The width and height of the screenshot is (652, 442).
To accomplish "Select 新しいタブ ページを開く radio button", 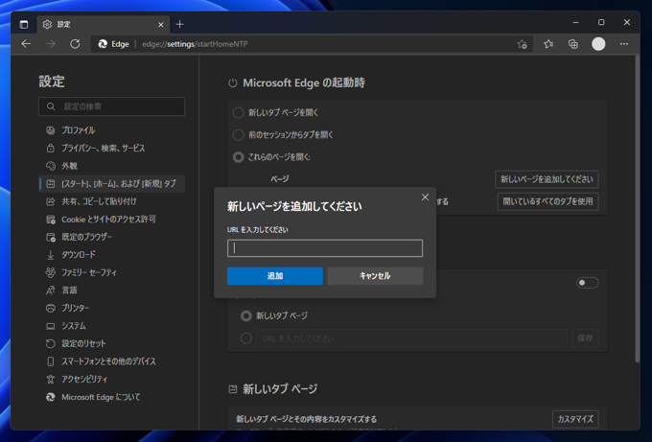I will (238, 113).
